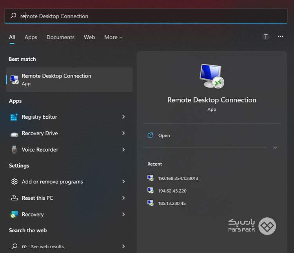Image resolution: width=294 pixels, height=253 pixels.
Task: Select the All tab
Action: [12, 37]
